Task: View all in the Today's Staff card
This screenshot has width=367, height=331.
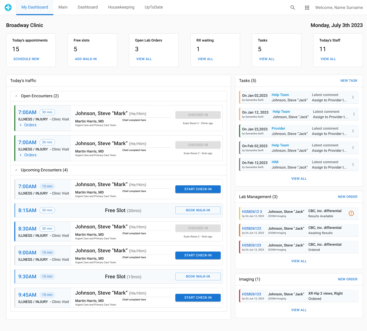Action: (x=328, y=59)
